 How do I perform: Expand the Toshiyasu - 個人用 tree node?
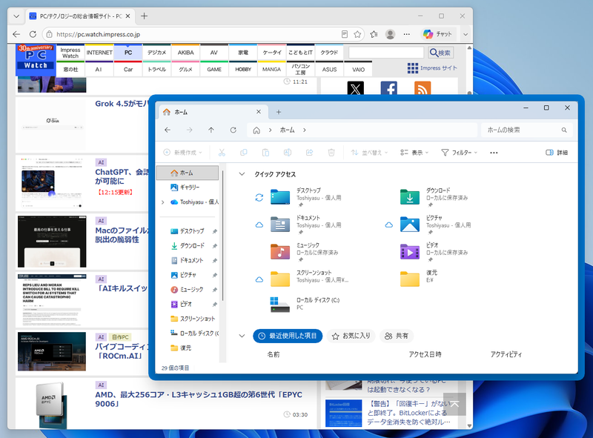coord(163,202)
